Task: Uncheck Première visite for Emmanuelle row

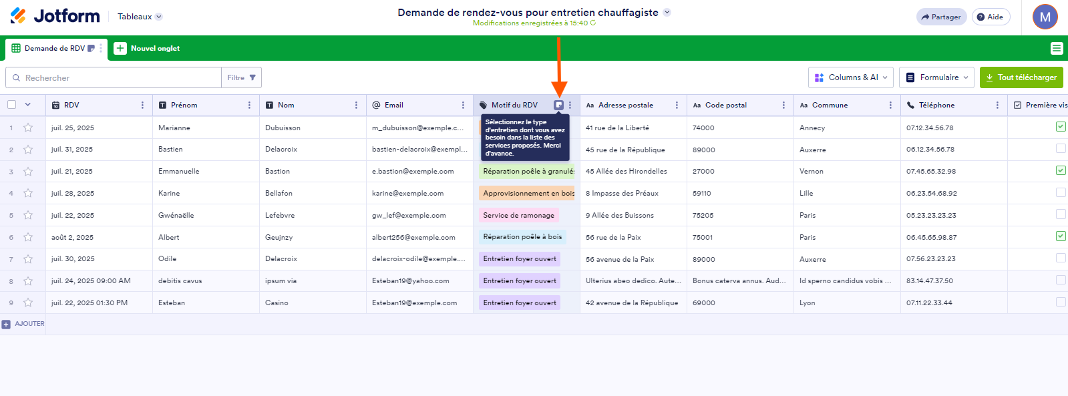Action: click(x=1061, y=170)
